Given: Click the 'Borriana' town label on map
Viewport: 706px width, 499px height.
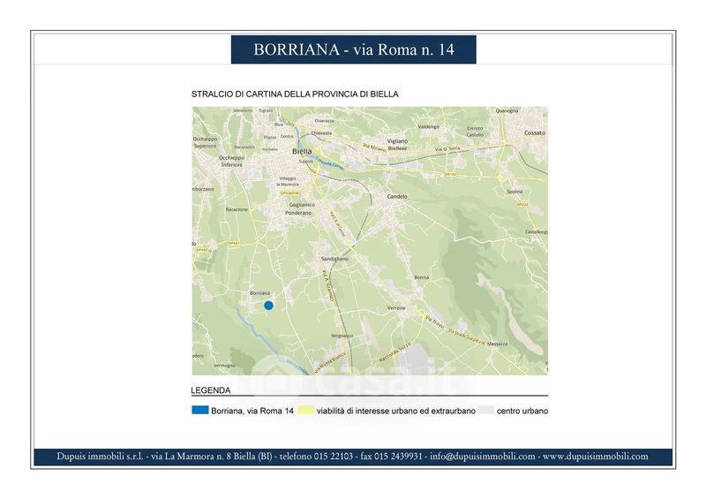Looking at the screenshot, I should coord(259,293).
